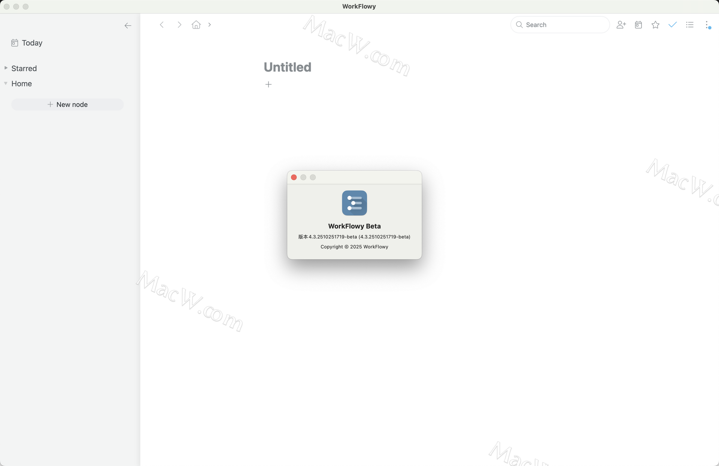This screenshot has width=719, height=466.
Task: Click the Untitled page title
Action: [287, 67]
